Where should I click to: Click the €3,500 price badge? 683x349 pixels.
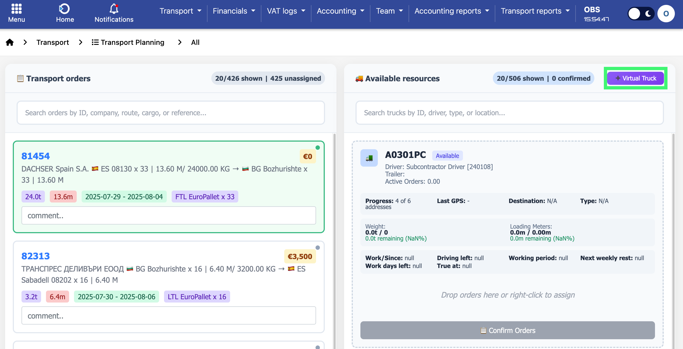coord(300,257)
